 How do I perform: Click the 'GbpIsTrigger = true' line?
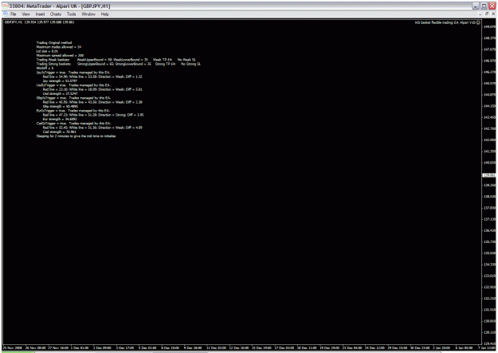[73, 98]
